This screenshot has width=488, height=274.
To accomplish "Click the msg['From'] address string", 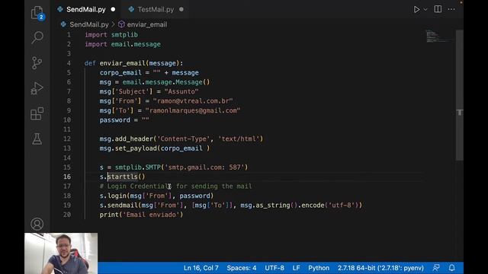I will pos(193,101).
